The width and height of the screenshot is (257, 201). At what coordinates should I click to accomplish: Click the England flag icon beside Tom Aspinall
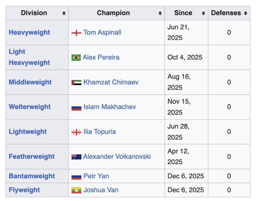(76, 33)
